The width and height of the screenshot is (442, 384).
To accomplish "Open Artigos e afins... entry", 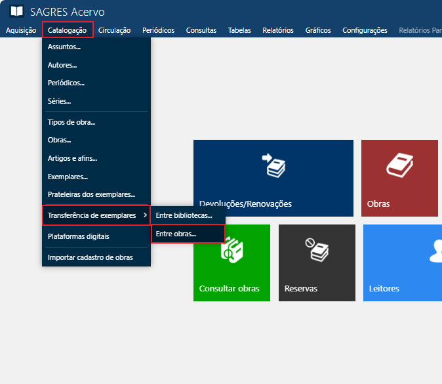I will point(96,159).
